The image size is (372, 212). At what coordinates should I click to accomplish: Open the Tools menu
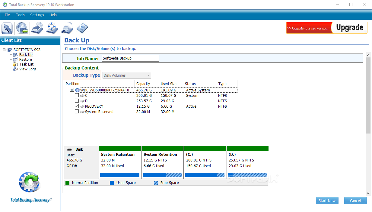20,15
